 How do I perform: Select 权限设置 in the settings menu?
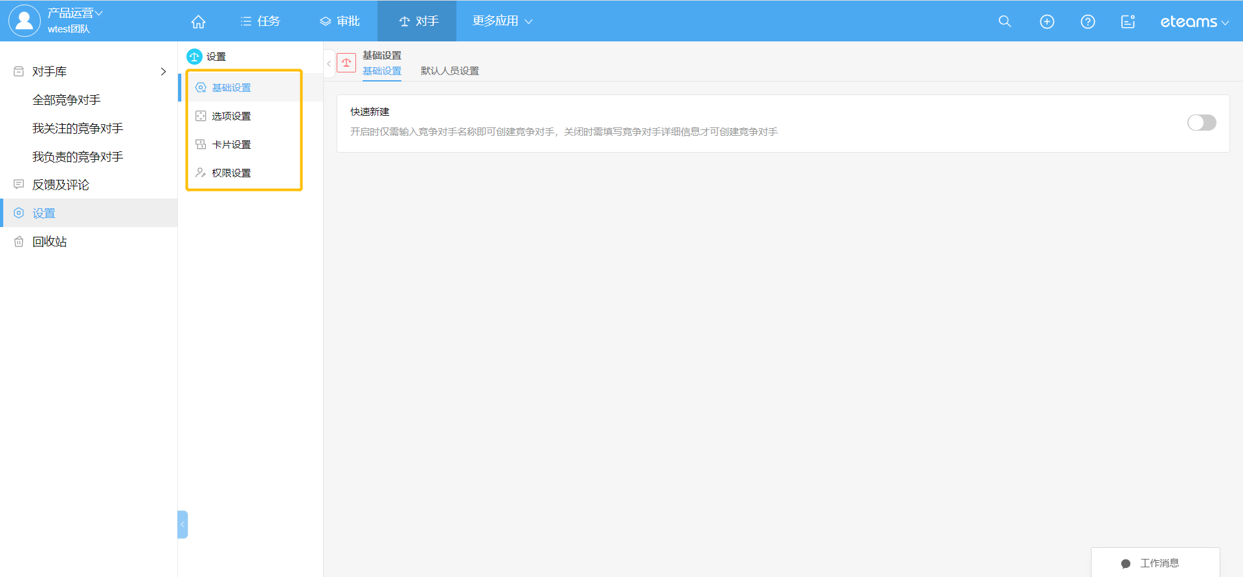pos(231,173)
